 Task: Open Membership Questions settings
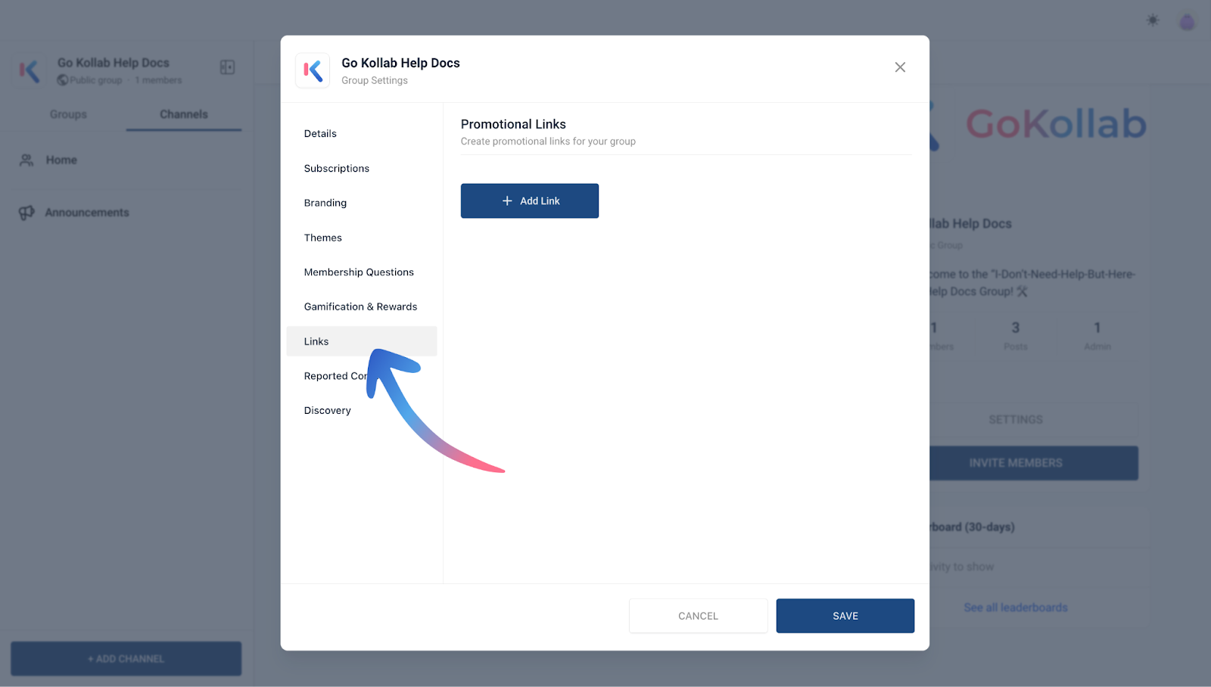(x=362, y=272)
